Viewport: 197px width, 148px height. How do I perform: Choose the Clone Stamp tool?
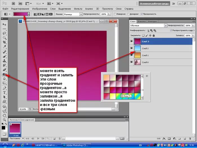[x=5, y=61]
